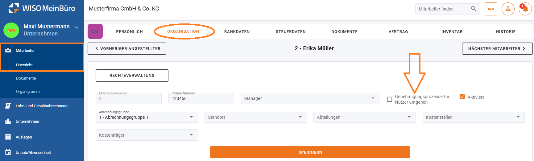Viewport: 534px width, 161px height.
Task: Click the Interne Nummer input field
Action: [201, 99]
